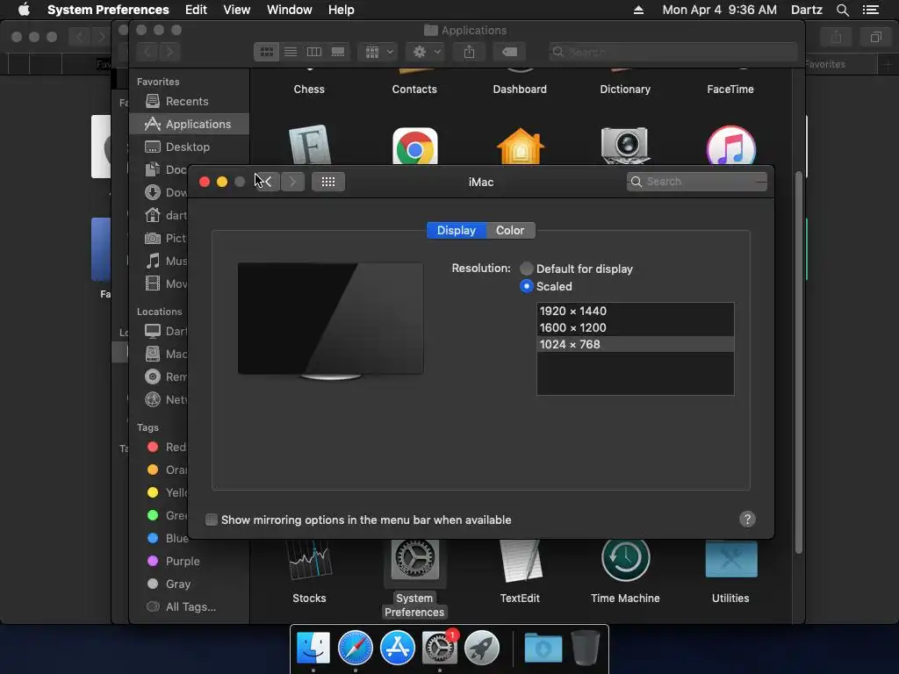Open the View menu
Screen dimensions: 899x674
pos(237,10)
